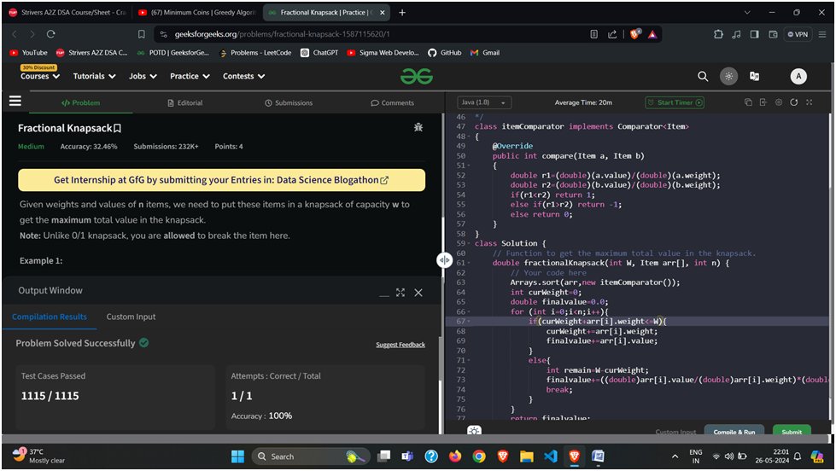Open the Brave playlist music icon
The height and width of the screenshot is (471, 836).
point(736,34)
